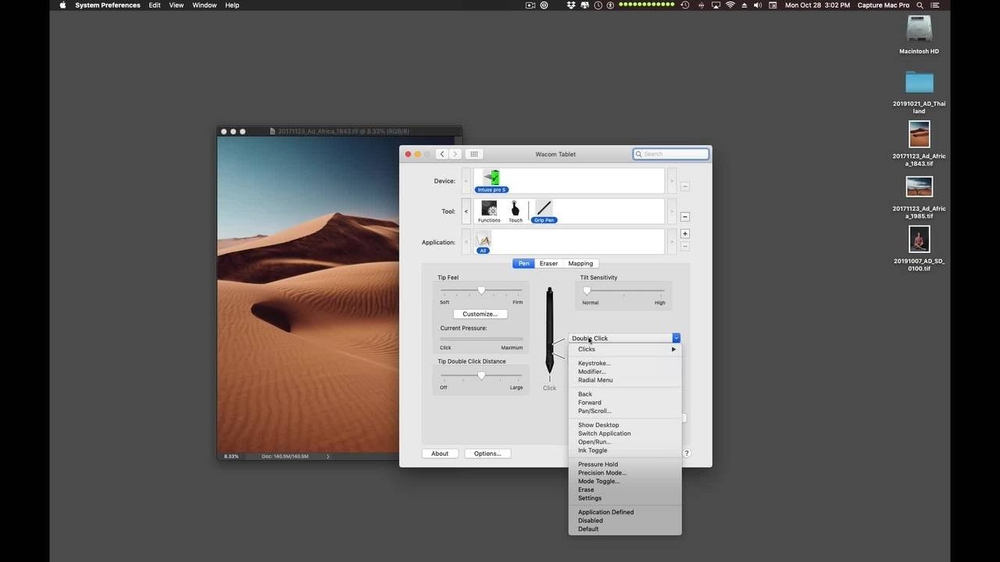1000x562 pixels.
Task: Click the Customize... button
Action: click(x=480, y=314)
